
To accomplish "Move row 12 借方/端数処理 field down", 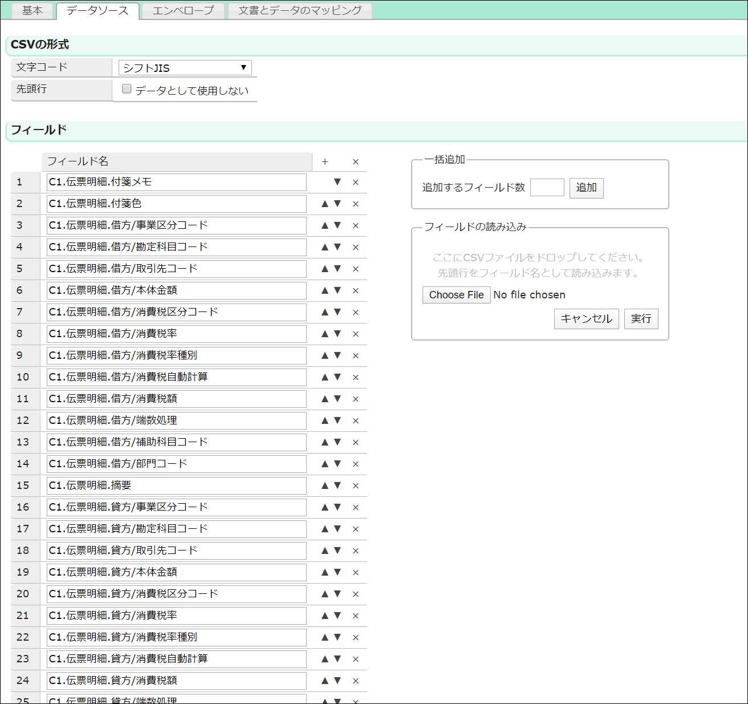I will pyautogui.click(x=338, y=420).
